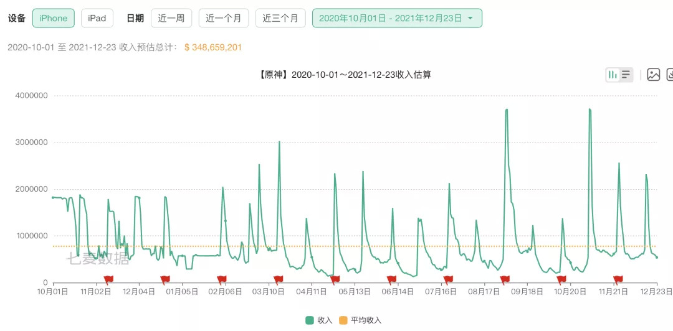
Task: Click dropdown arrow beside 2021年12月23日
Action: coord(470,19)
